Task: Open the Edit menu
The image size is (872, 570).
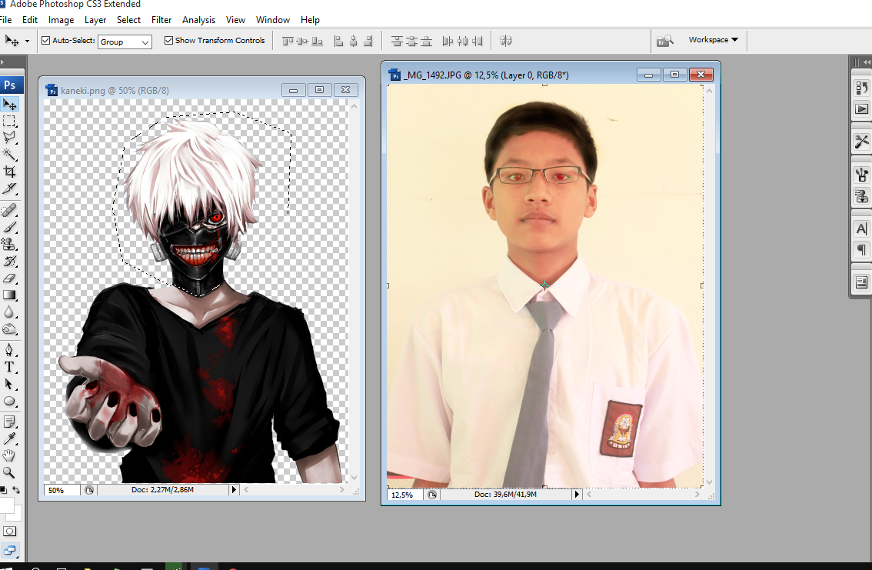Action: click(29, 19)
